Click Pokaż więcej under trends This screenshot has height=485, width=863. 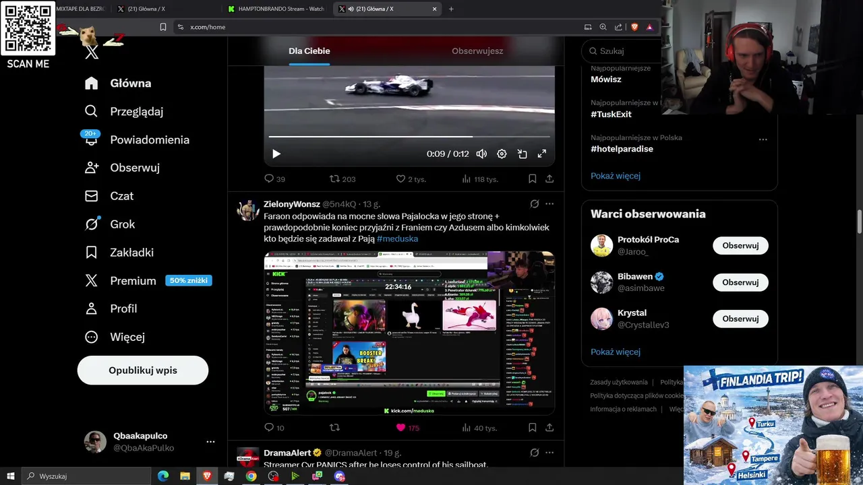(616, 176)
